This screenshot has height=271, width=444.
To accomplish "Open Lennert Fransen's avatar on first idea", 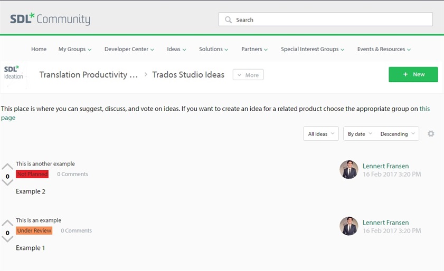I will pyautogui.click(x=348, y=170).
